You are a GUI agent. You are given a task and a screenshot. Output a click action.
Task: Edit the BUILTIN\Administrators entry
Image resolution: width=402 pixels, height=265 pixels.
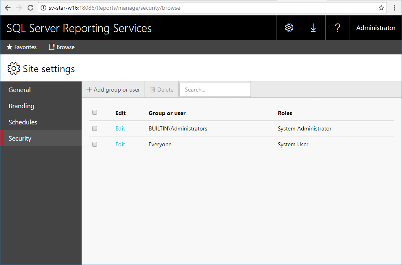pyautogui.click(x=120, y=128)
